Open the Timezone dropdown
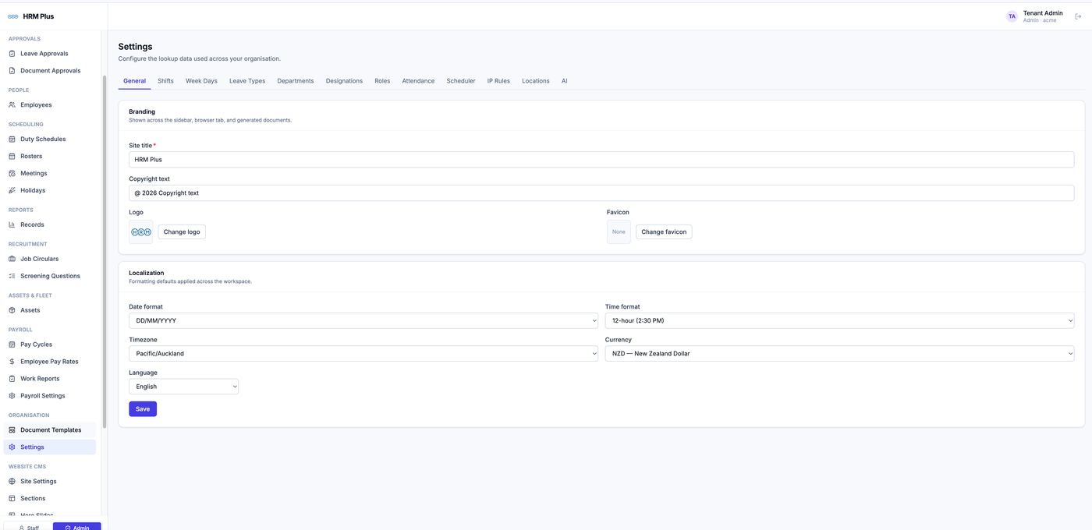Viewport: 1092px width, 530px height. point(363,354)
